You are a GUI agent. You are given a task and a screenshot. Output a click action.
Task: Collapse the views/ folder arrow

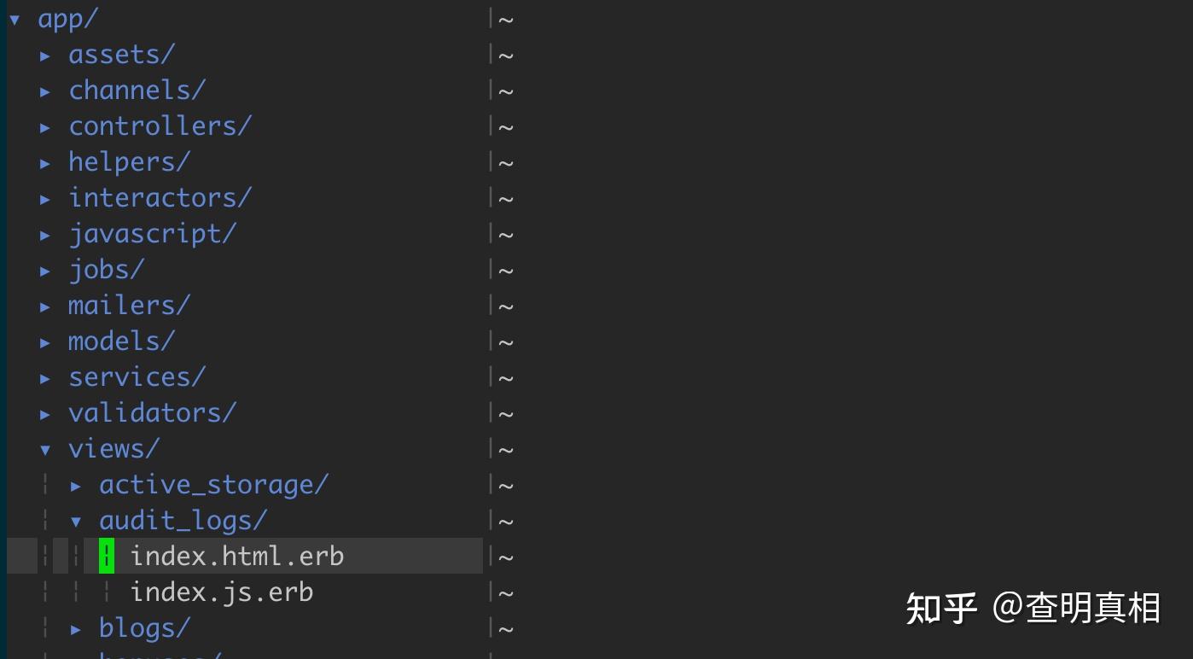click(x=45, y=450)
